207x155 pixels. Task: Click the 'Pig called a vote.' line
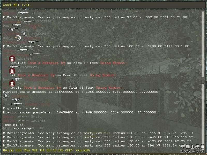click(21, 108)
